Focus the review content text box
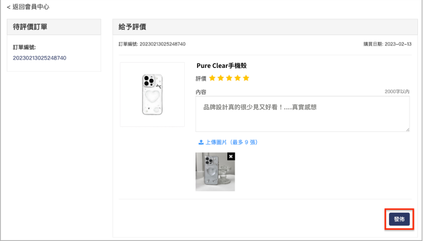The width and height of the screenshot is (423, 241). (302, 114)
